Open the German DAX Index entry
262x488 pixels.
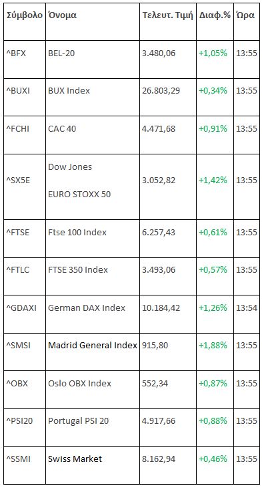coord(87,308)
